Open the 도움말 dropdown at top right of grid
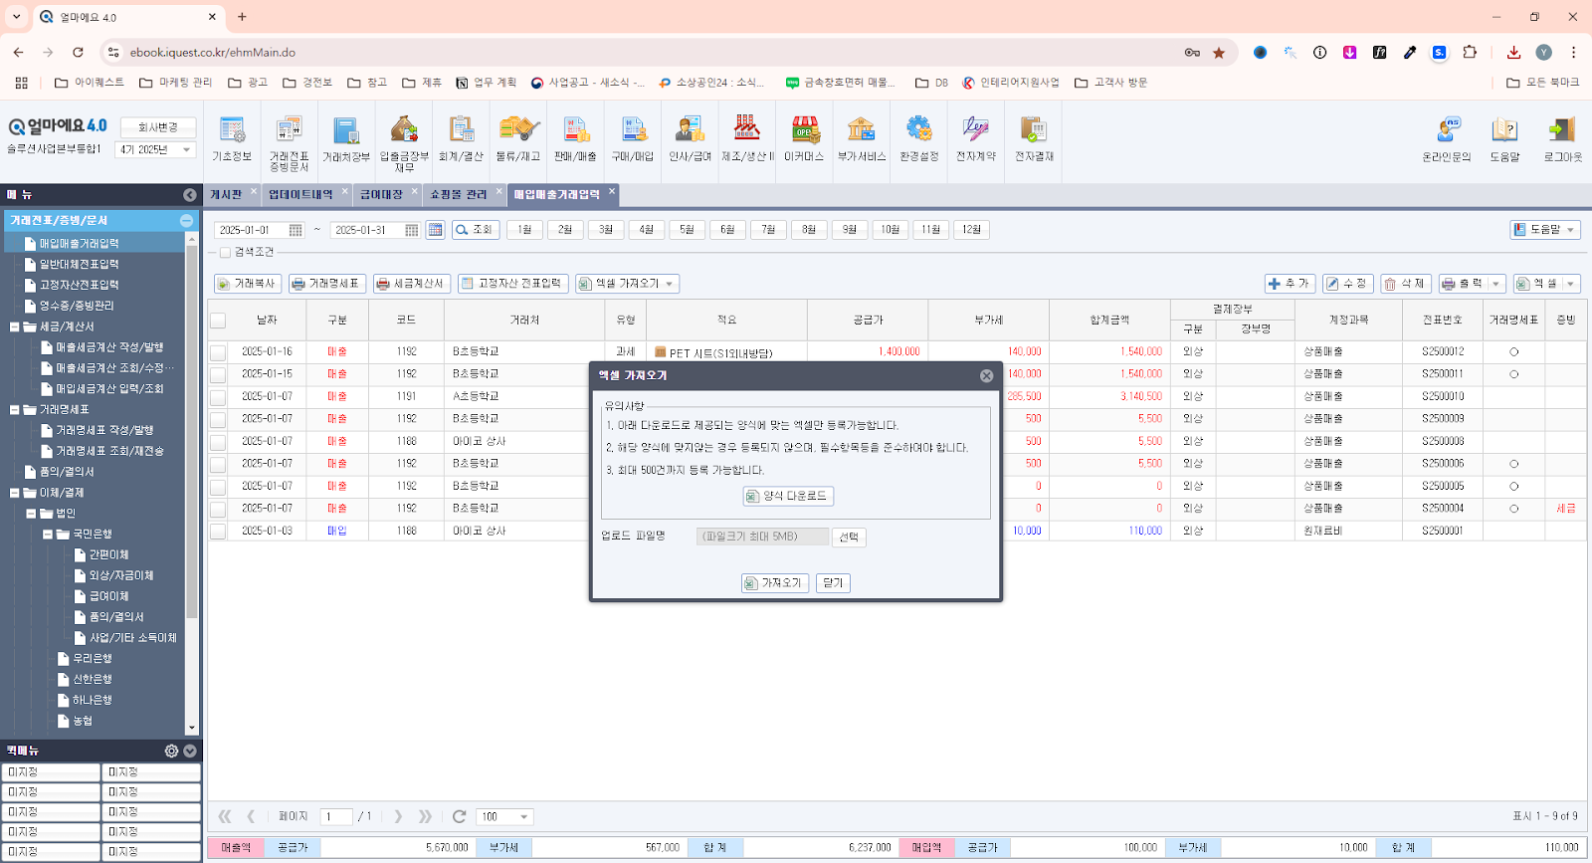This screenshot has height=863, width=1592. pos(1544,230)
